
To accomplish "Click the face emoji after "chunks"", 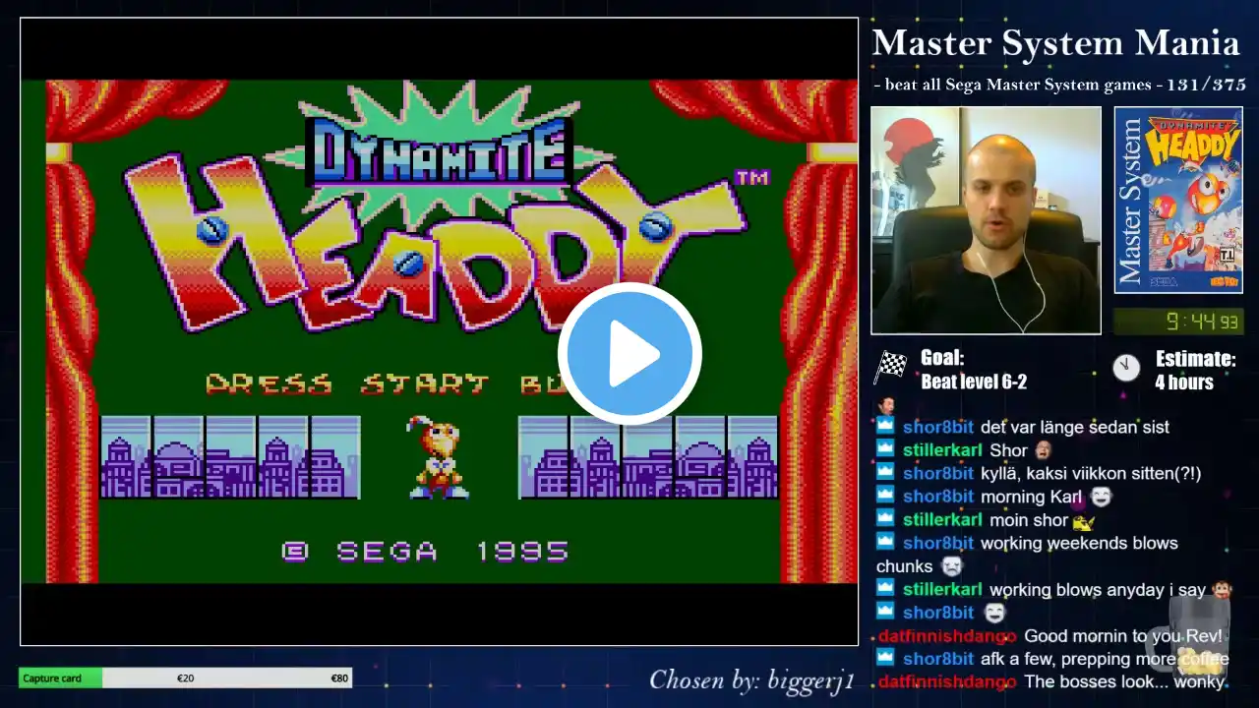I will tap(951, 566).
